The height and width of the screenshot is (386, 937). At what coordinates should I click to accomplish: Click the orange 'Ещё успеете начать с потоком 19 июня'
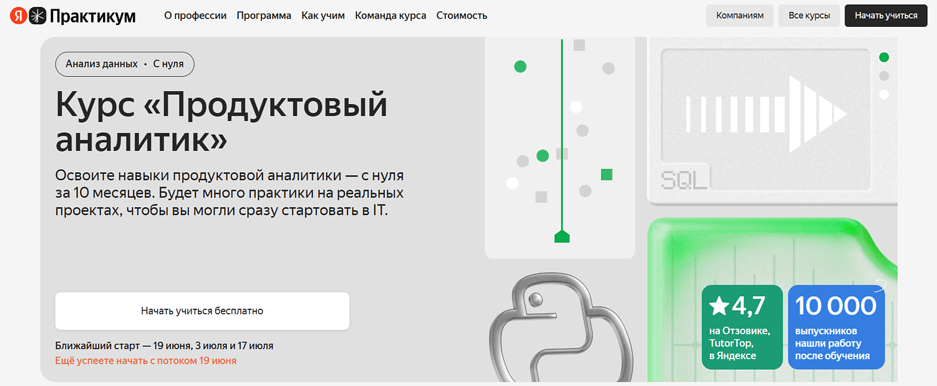pyautogui.click(x=146, y=360)
